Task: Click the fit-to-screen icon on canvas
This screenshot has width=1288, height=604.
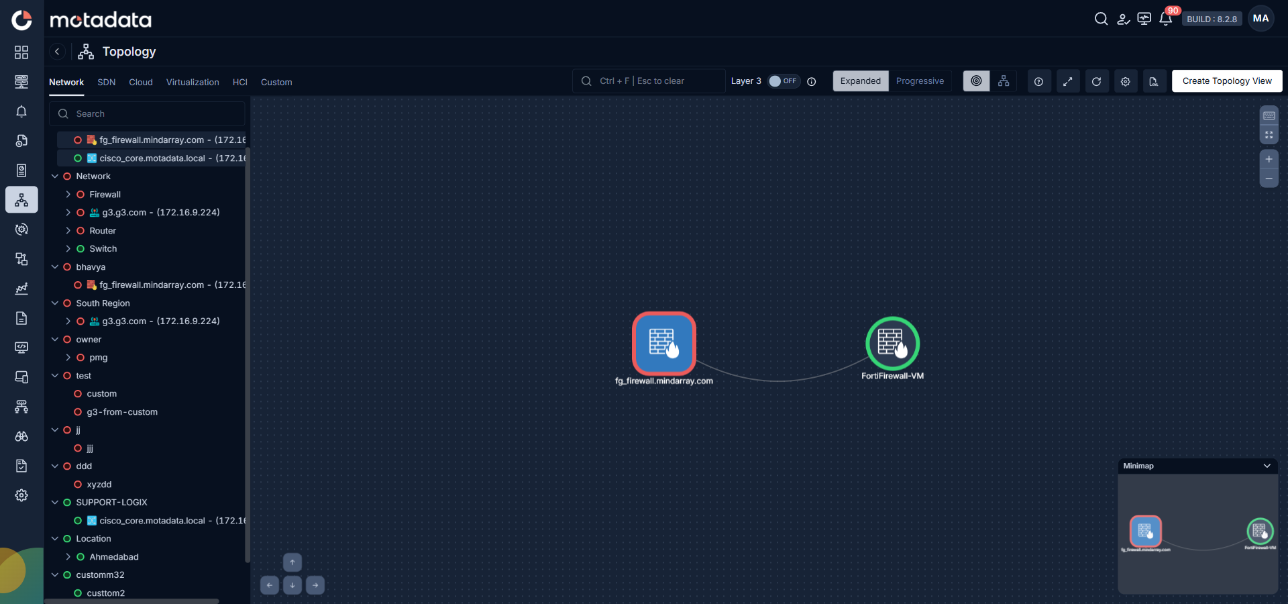Action: [x=1269, y=135]
